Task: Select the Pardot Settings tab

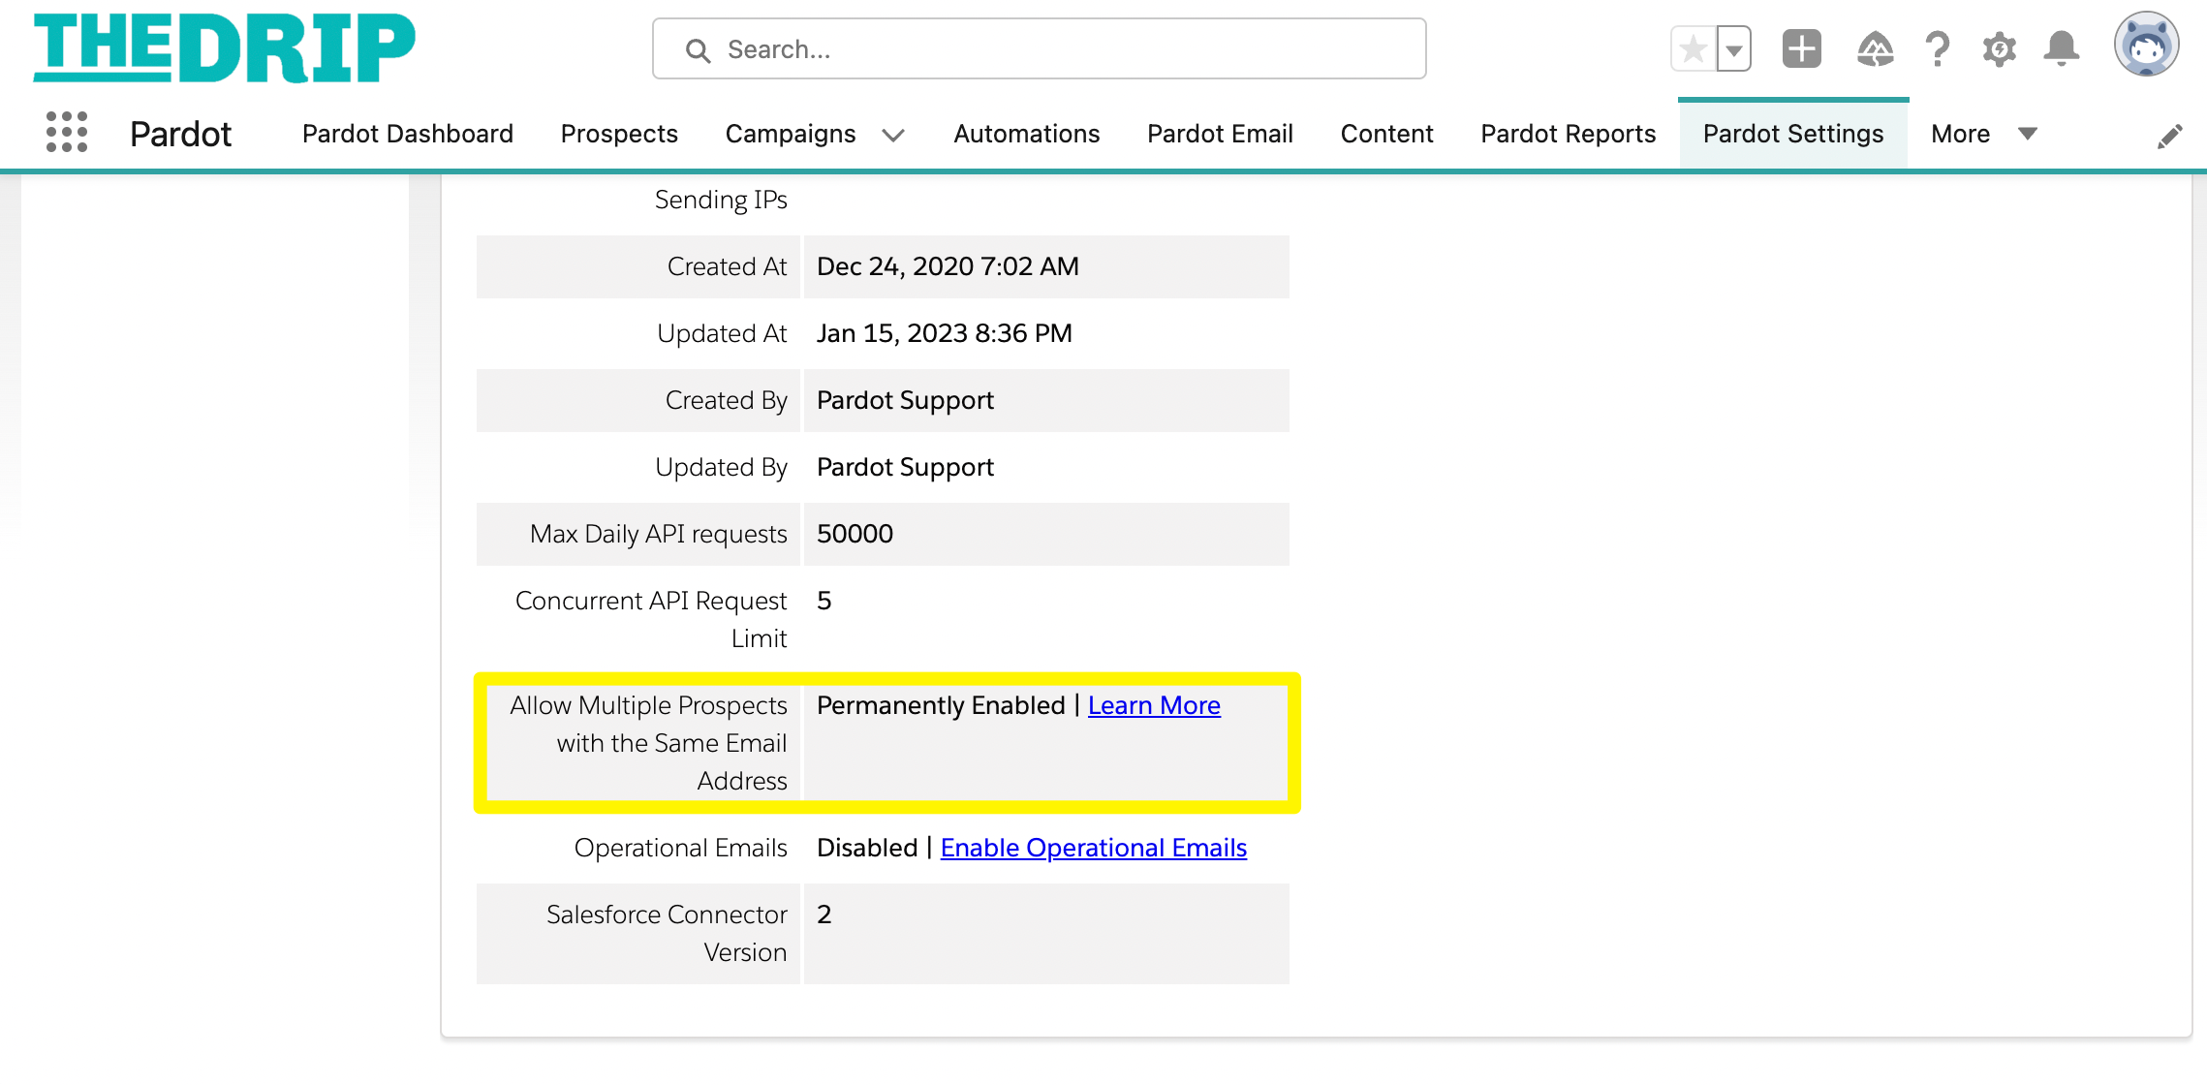Action: point(1793,134)
